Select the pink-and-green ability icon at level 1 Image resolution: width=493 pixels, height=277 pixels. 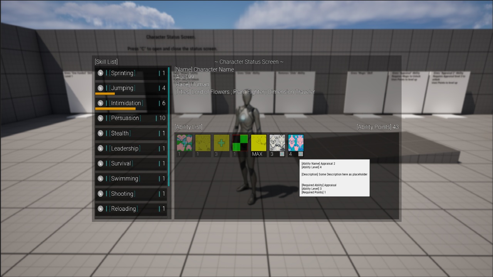(184, 143)
